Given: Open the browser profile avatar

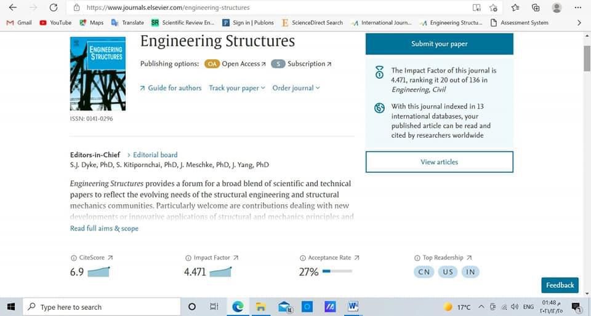Looking at the screenshot, I should click(x=557, y=7).
